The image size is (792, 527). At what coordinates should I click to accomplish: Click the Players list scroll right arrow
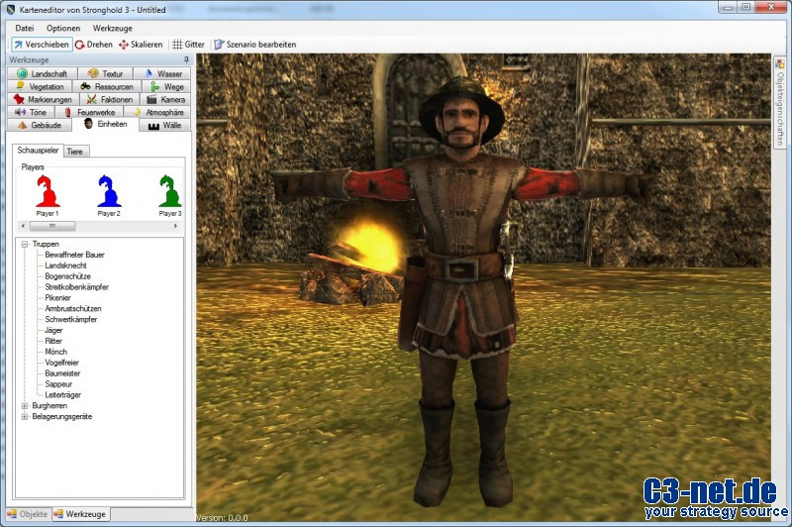[x=175, y=226]
